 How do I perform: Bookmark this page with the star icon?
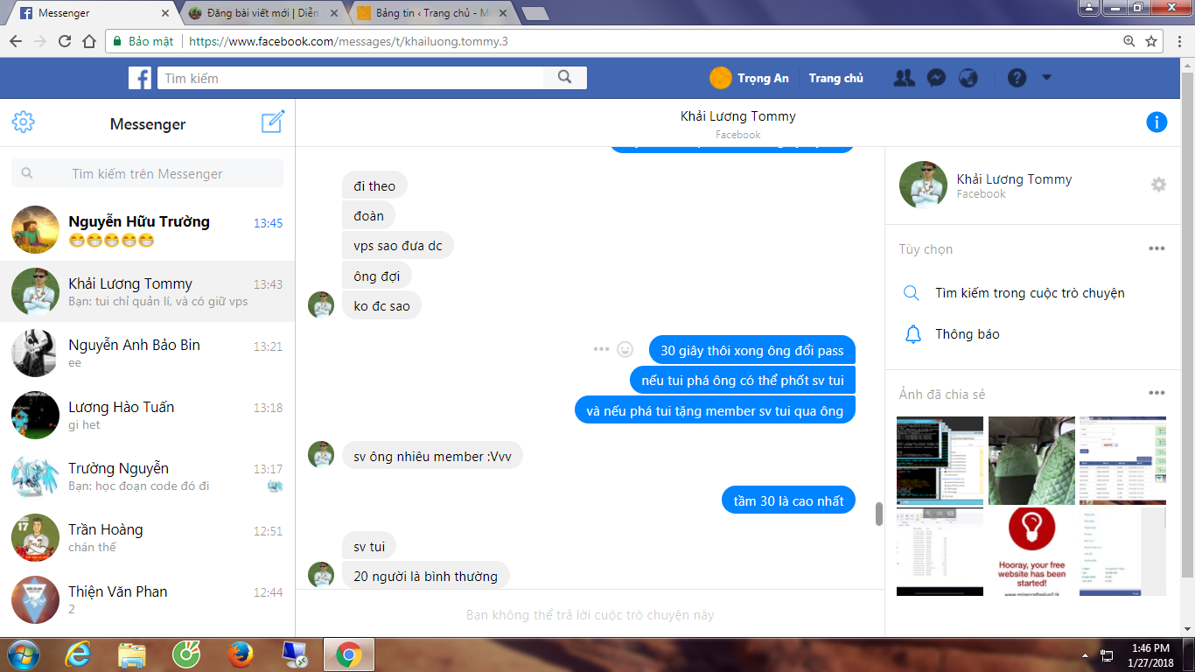click(x=1151, y=41)
